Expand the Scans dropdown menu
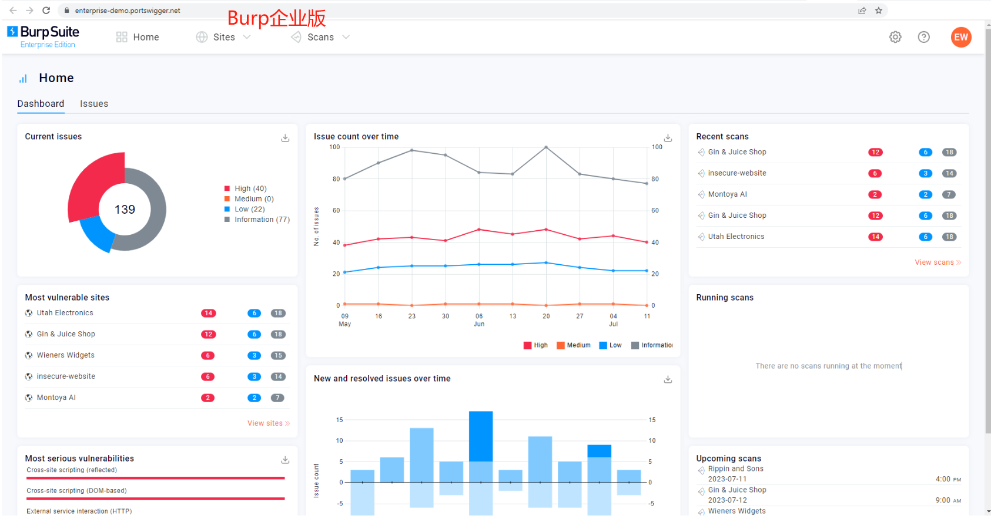Screen dimensions: 991x529 321,37
